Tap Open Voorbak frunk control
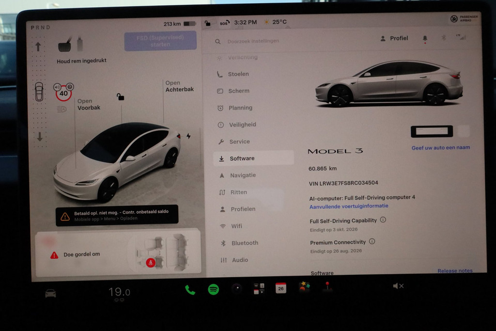Screen dimensions: 496x331 (89, 104)
